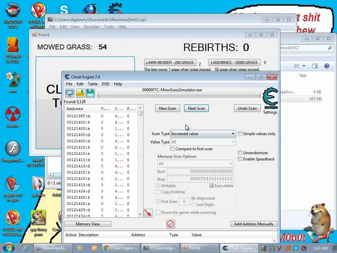Toggle the Writable checkbox
Screen dimensions: 337x253
tap(158, 185)
